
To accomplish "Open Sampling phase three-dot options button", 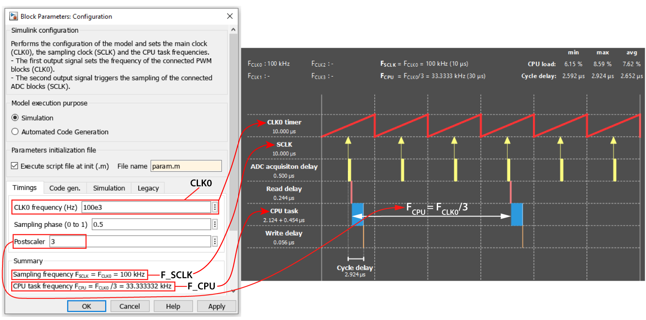I will pos(215,224).
